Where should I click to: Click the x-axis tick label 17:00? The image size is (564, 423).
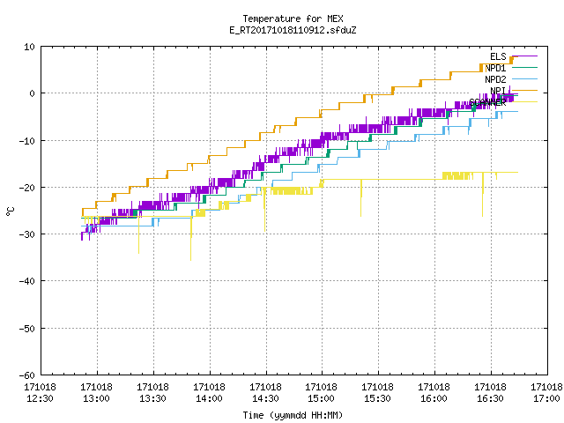(x=546, y=398)
